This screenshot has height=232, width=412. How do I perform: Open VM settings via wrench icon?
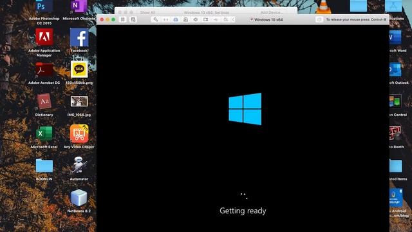(156, 19)
